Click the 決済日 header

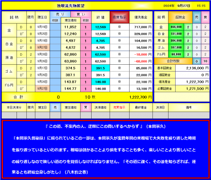click(160, 107)
